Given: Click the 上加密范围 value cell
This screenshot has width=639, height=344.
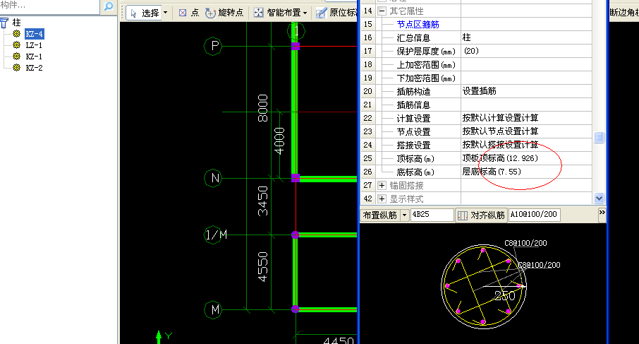Looking at the screenshot, I should coord(526,65).
